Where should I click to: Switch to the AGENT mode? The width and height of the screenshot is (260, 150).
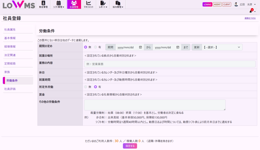[x=217, y=5]
